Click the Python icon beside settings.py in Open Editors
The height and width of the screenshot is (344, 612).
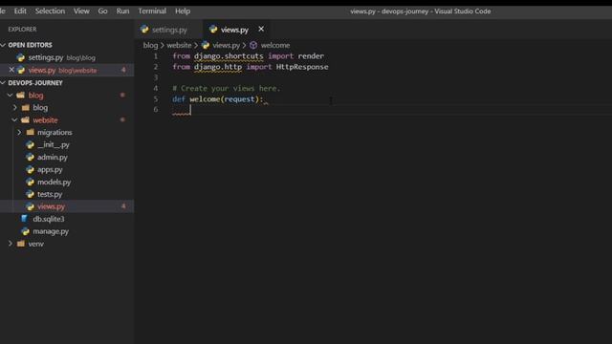coord(21,57)
